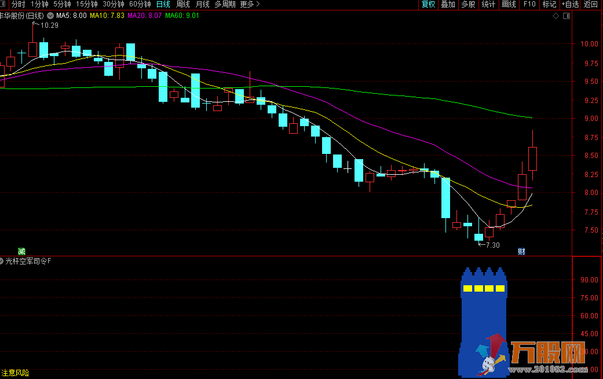
Task: Click the 注意风险 warning text
Action: (16, 373)
